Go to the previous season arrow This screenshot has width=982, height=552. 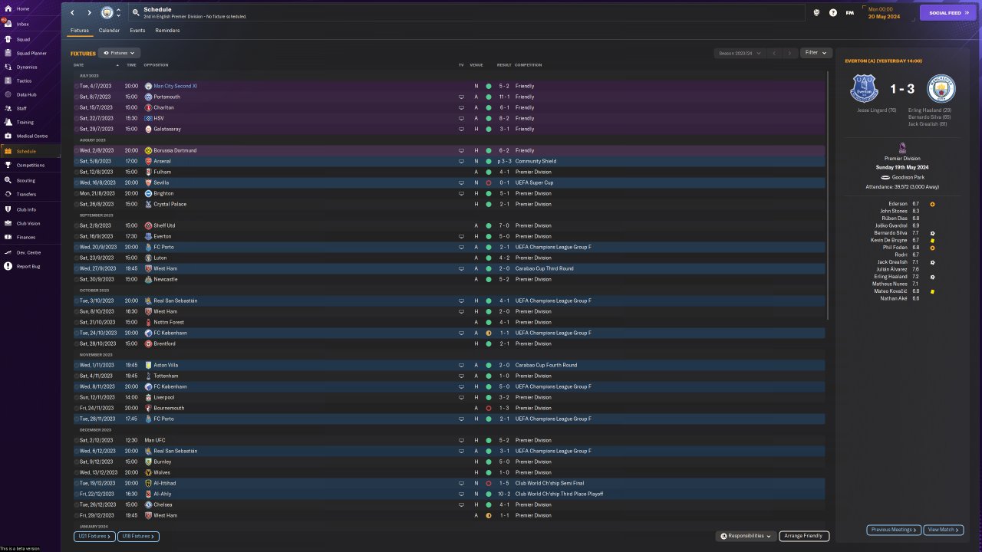(x=774, y=53)
